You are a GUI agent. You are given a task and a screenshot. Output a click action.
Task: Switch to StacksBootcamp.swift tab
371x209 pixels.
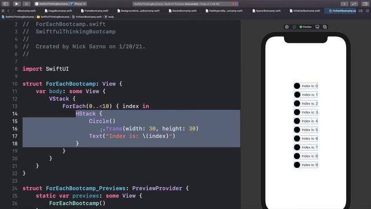pos(183,10)
